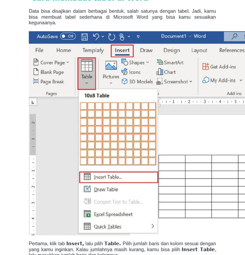245x255 pixels.
Task: Open Customize Quick Access Toolbar dropdown
Action: click(x=138, y=37)
